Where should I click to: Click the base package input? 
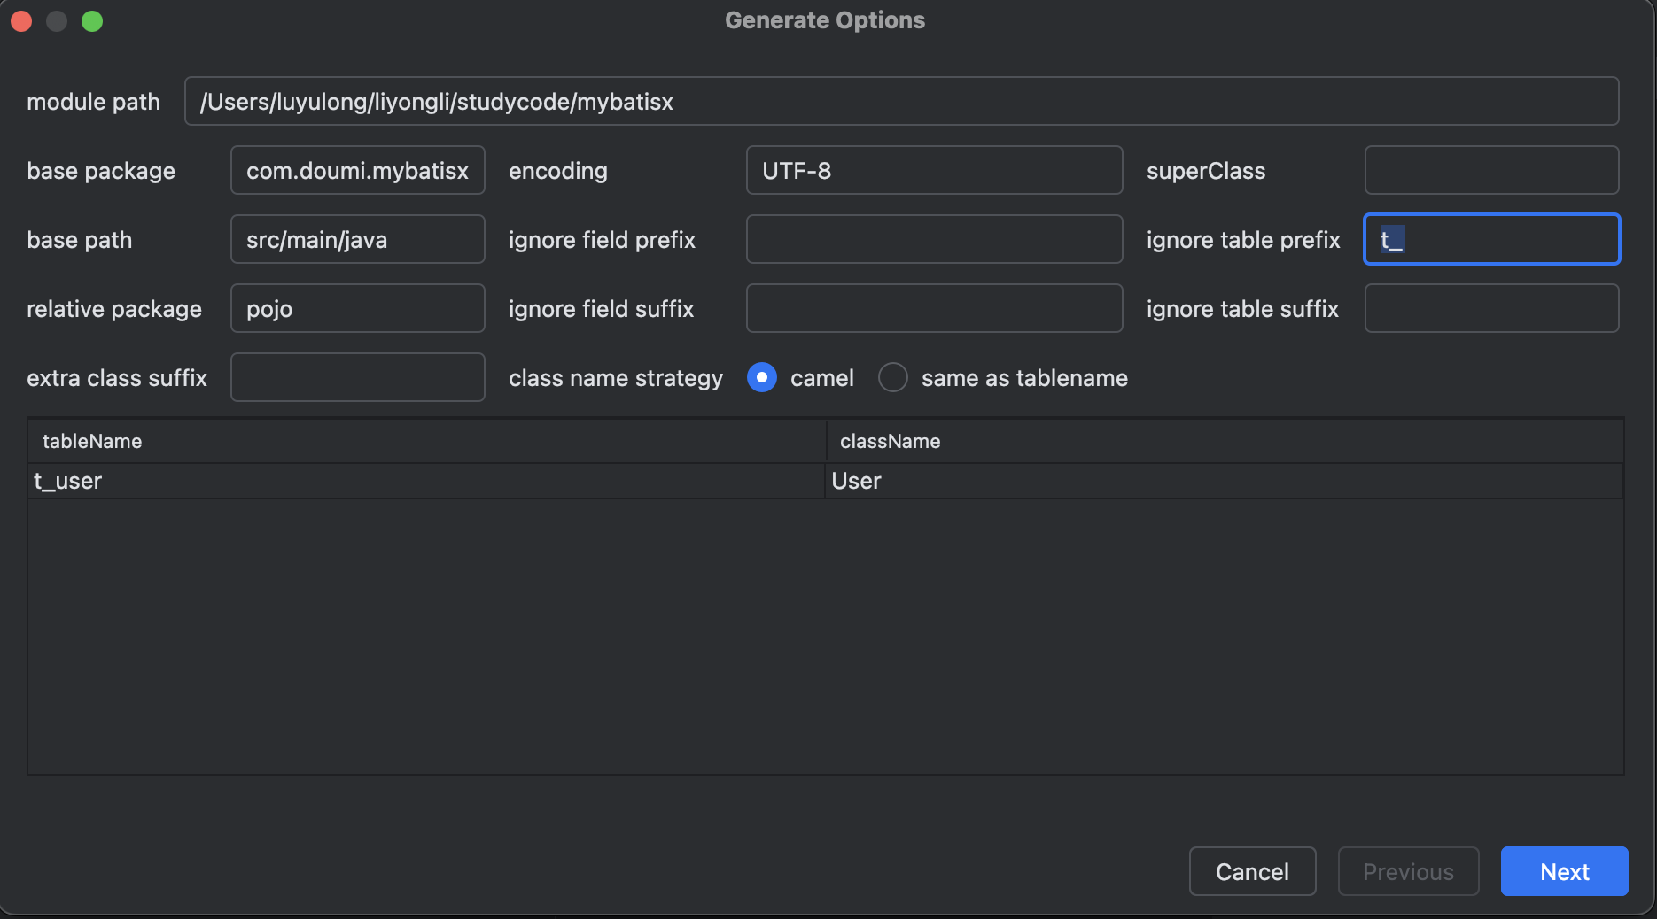[x=357, y=171]
